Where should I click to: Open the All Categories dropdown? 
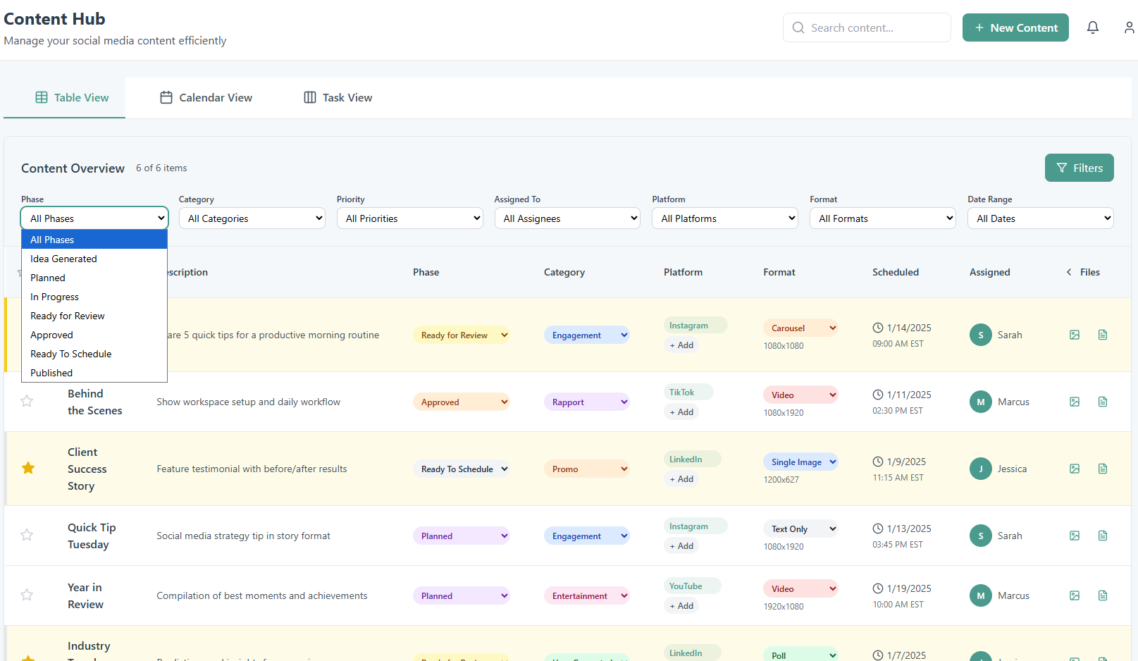click(252, 218)
